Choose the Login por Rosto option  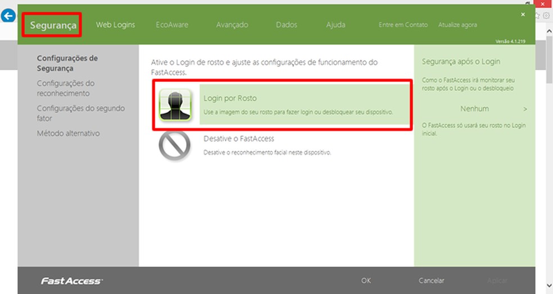305,104
